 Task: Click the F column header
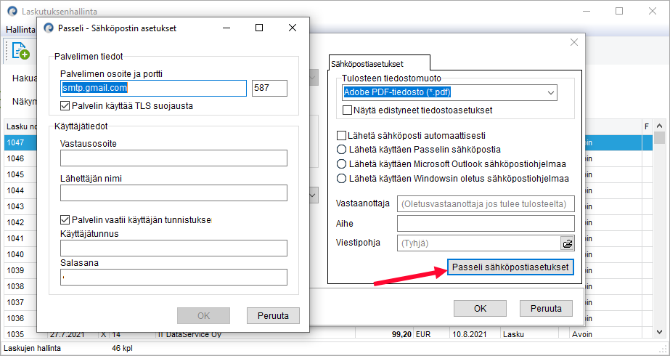(x=647, y=126)
